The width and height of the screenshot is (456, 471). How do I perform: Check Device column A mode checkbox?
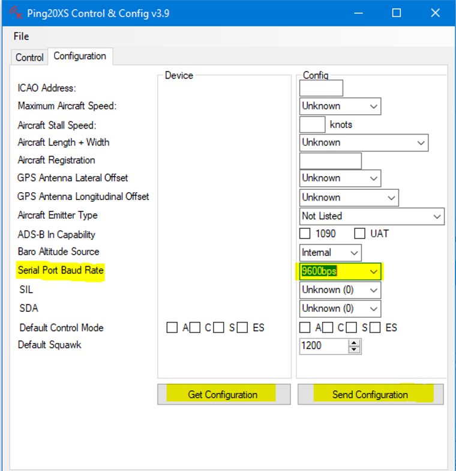click(x=172, y=327)
